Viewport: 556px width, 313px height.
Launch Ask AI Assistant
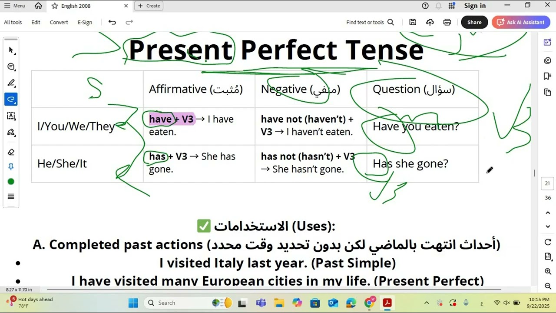click(520, 22)
